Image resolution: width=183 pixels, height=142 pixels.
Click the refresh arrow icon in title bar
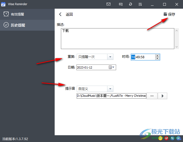click(x=130, y=4)
